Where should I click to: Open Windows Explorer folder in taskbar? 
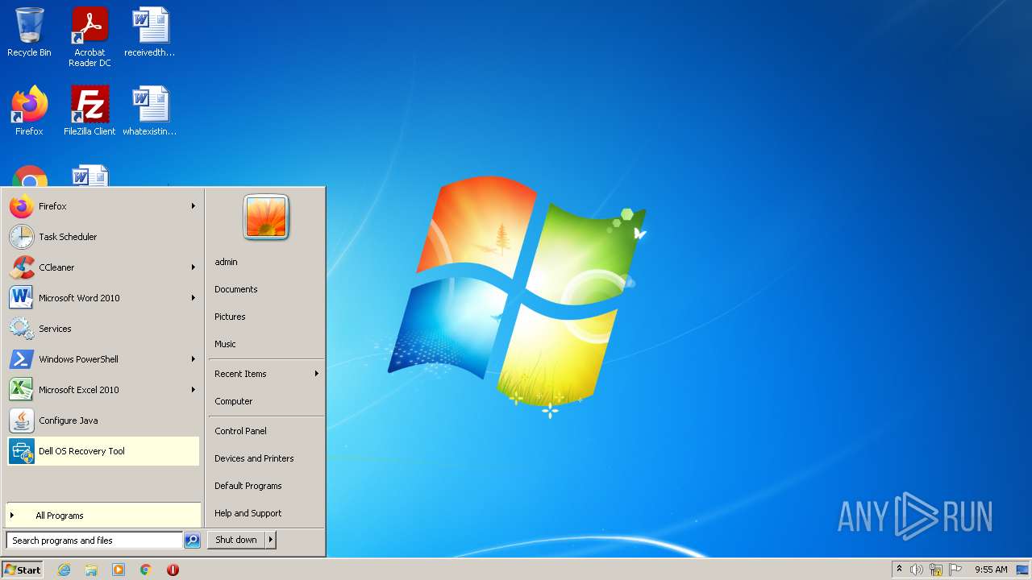91,570
